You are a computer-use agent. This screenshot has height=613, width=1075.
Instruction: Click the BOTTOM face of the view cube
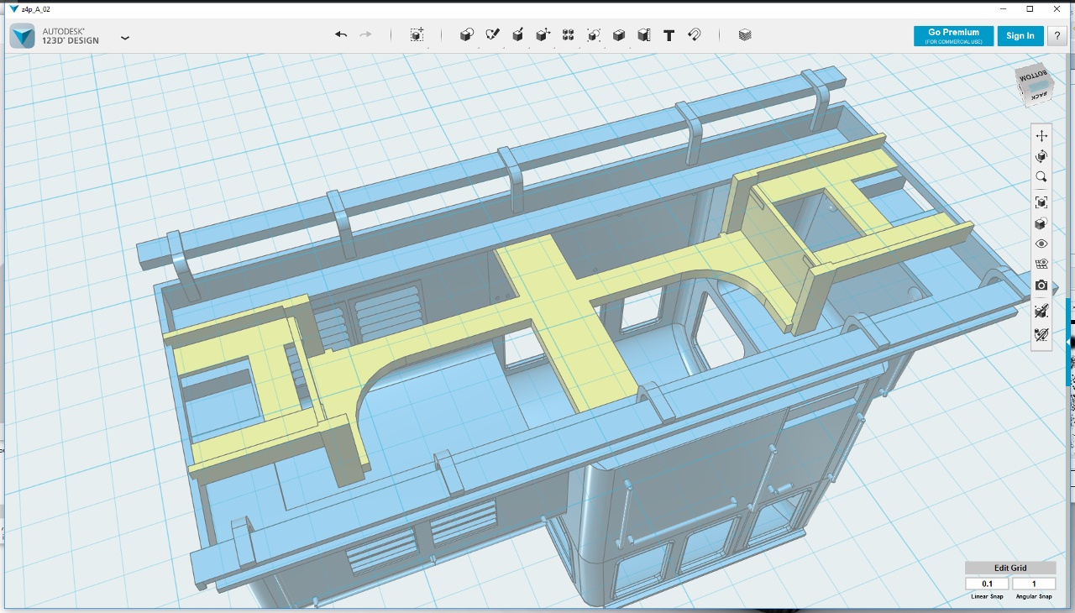(1033, 76)
